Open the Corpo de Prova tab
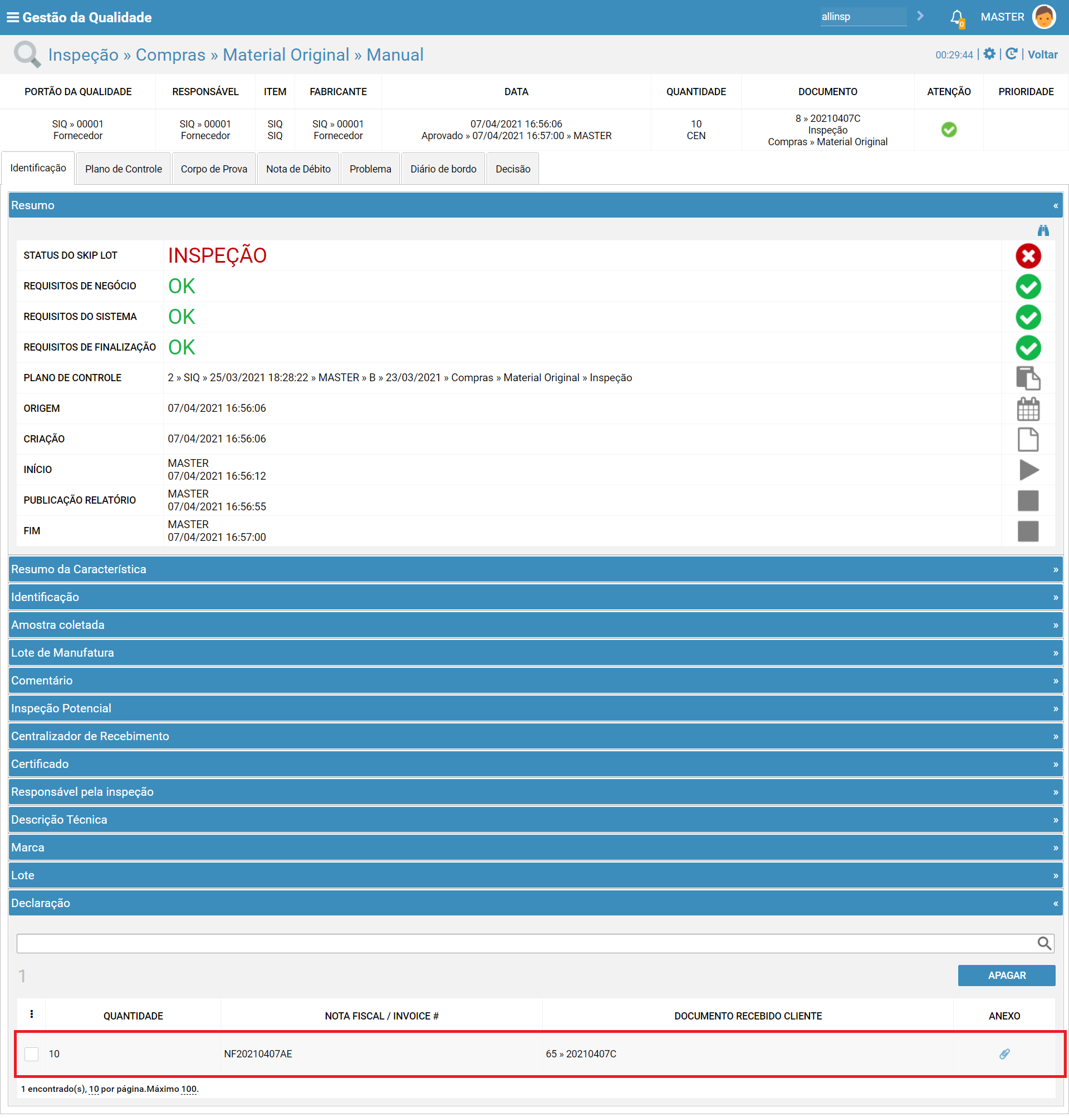Viewport: 1069px width, 1118px height. [214, 169]
